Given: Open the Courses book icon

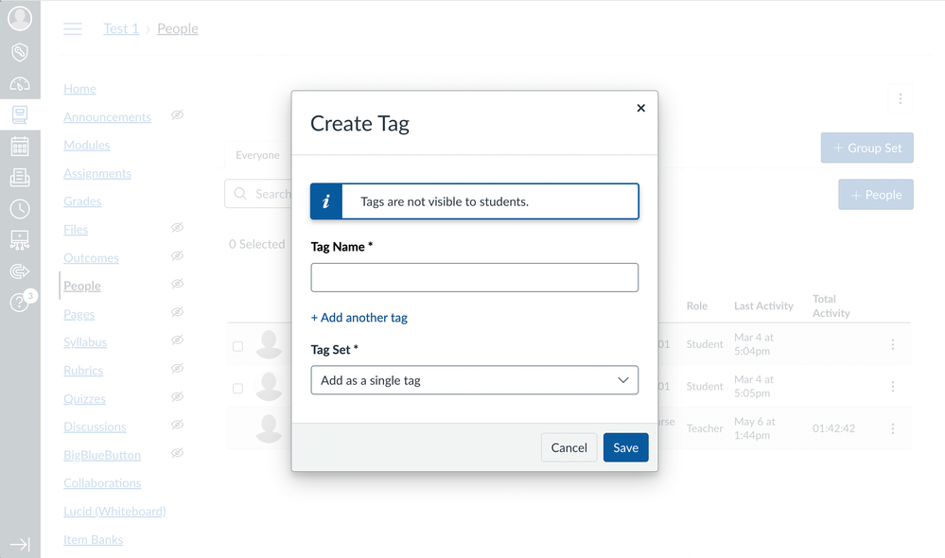Looking at the screenshot, I should pos(20,114).
